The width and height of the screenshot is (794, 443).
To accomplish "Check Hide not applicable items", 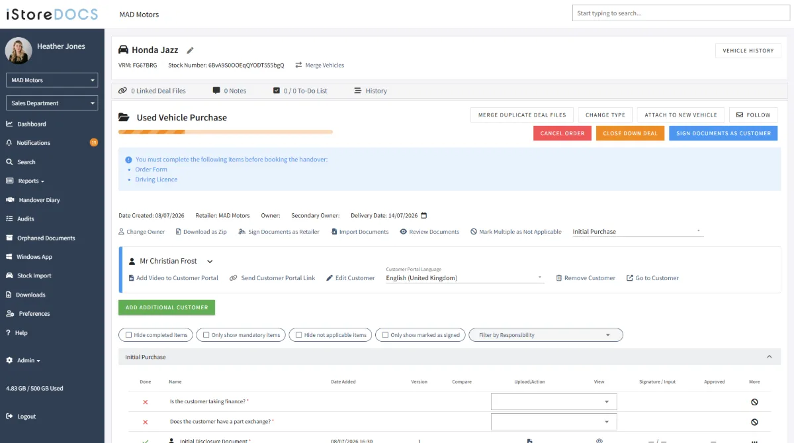I will [x=299, y=335].
